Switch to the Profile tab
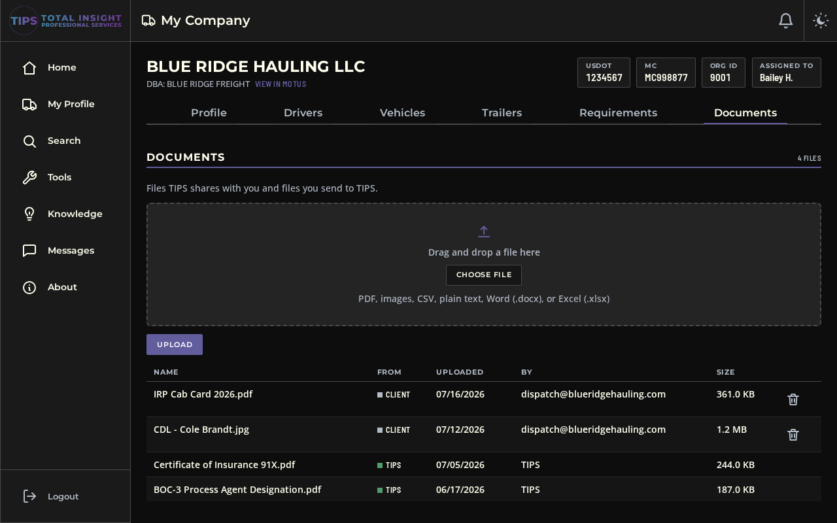 click(209, 113)
